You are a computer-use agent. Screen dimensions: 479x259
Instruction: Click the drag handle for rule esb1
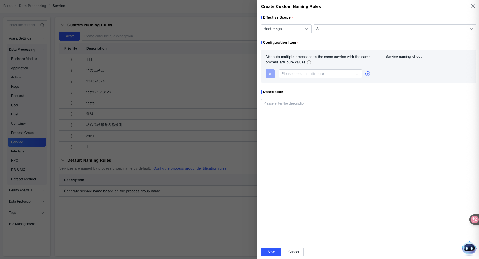tap(71, 136)
